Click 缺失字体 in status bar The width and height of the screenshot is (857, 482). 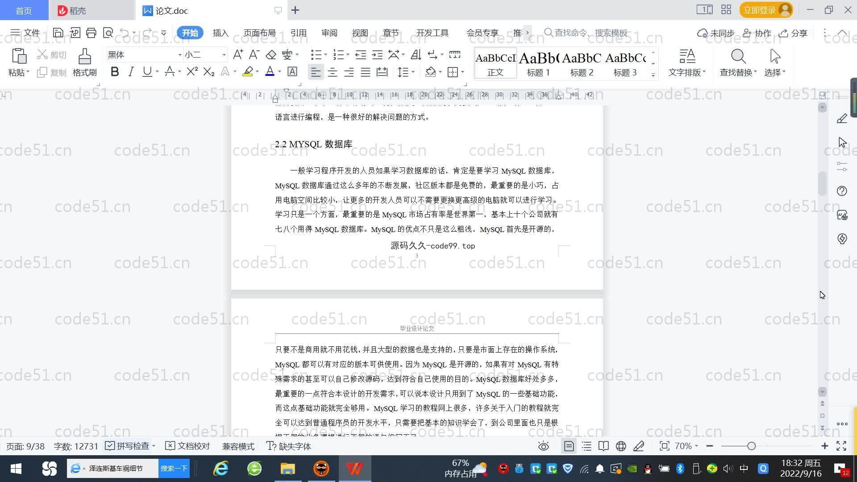[289, 446]
